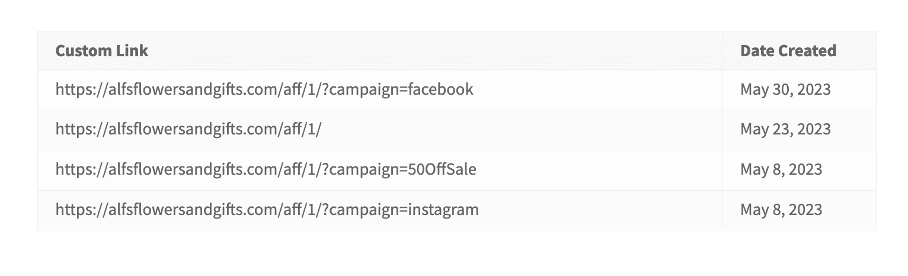
Task: Open the 50OffSale campaign link
Action: [x=266, y=170]
